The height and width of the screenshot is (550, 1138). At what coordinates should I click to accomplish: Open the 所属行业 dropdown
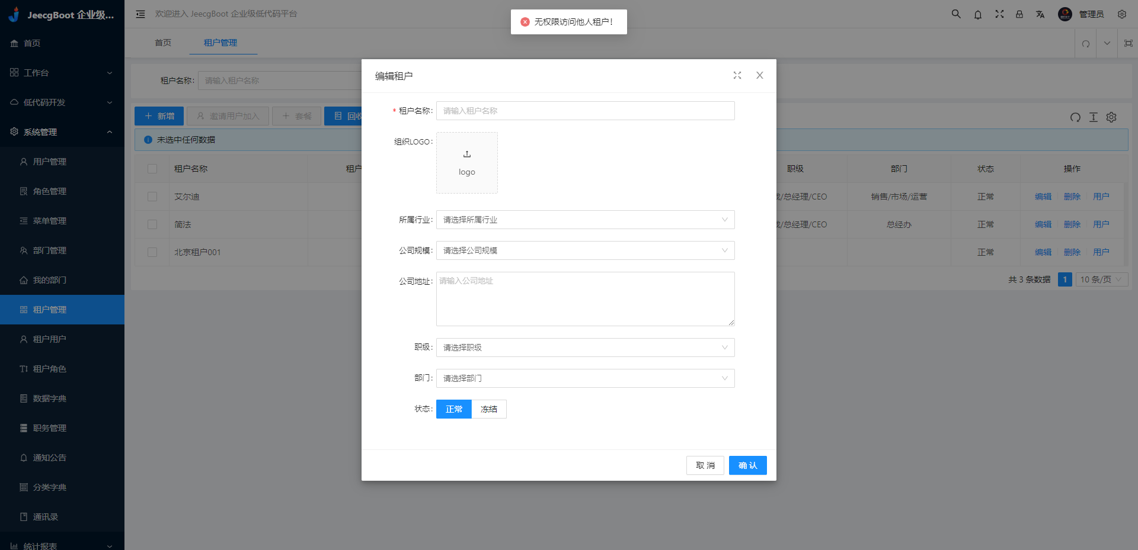coord(586,220)
